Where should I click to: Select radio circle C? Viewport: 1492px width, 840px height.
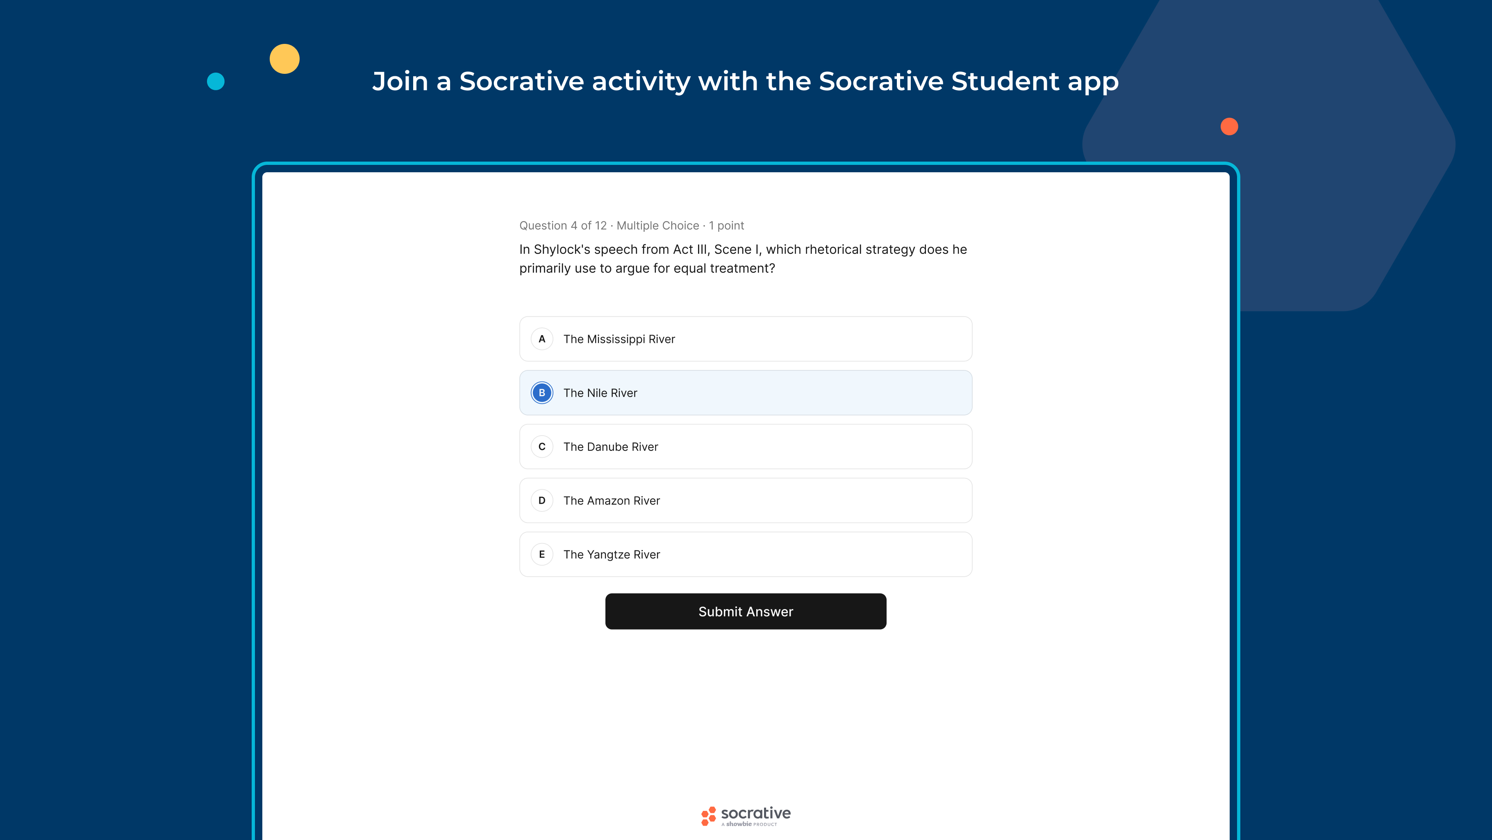tap(541, 447)
